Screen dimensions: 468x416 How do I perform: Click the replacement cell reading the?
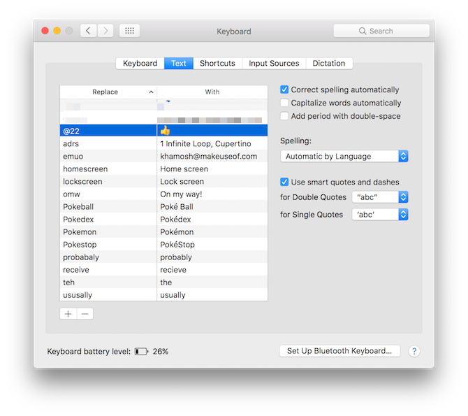tap(212, 282)
